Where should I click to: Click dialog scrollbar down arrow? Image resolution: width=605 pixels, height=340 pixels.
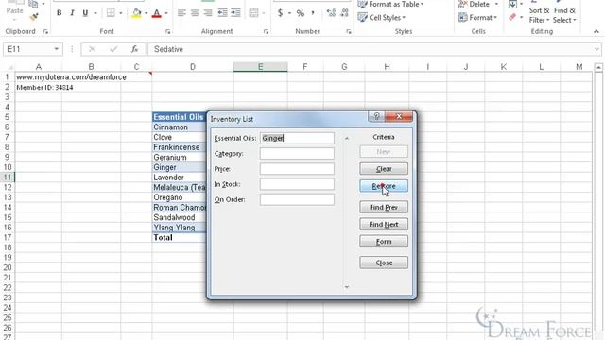click(347, 287)
